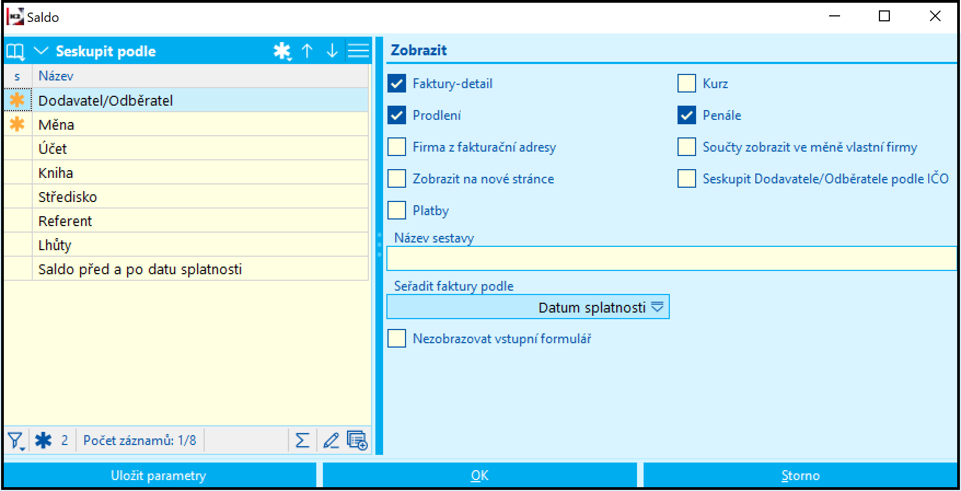
Task: Select the Kniha row
Action: [x=186, y=172]
